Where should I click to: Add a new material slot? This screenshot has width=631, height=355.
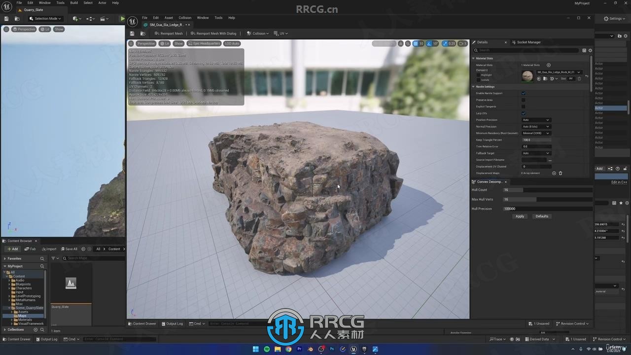pos(549,65)
